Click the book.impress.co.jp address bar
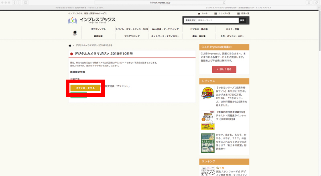This screenshot has height=176, width=321. pos(160,3)
